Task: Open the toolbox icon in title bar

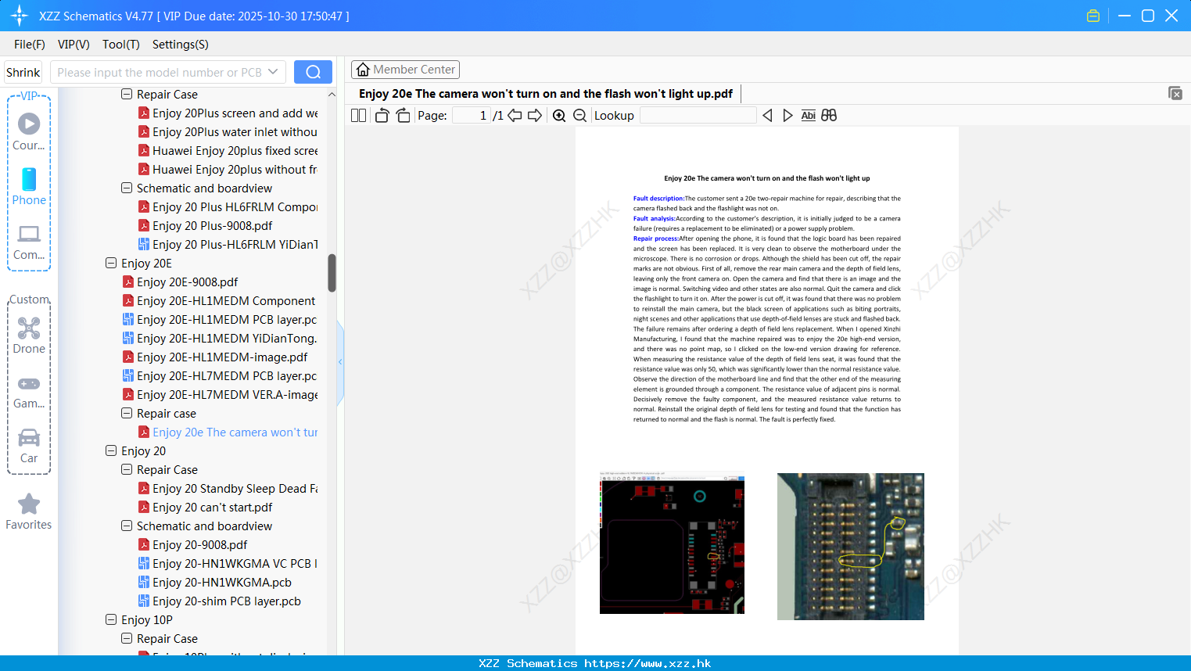Action: click(x=1093, y=16)
